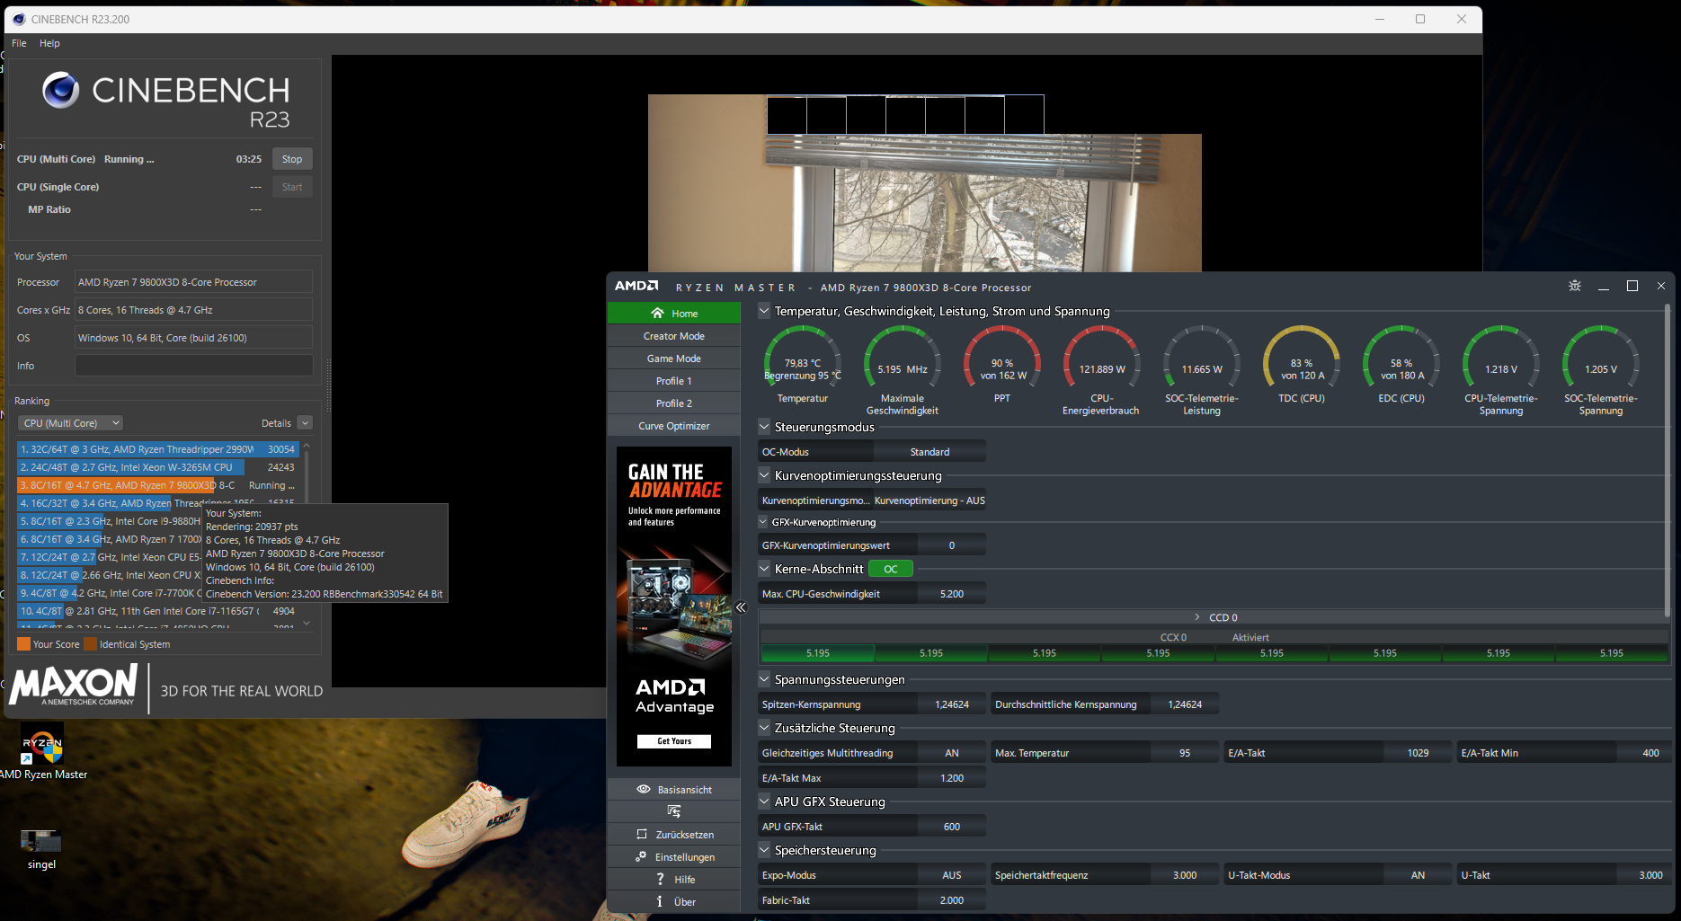Open the File menu in Cinebench
This screenshot has width=1681, height=921.
coord(19,43)
